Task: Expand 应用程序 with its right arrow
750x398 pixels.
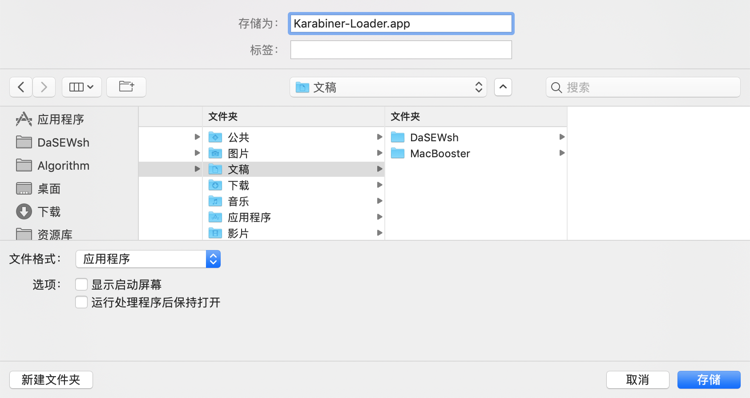Action: (379, 217)
